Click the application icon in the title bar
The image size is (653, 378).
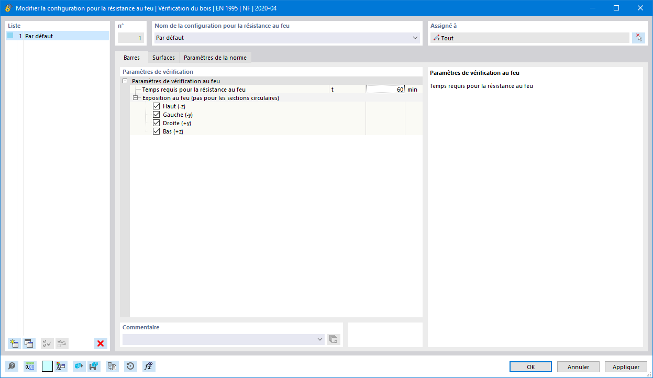click(x=7, y=8)
